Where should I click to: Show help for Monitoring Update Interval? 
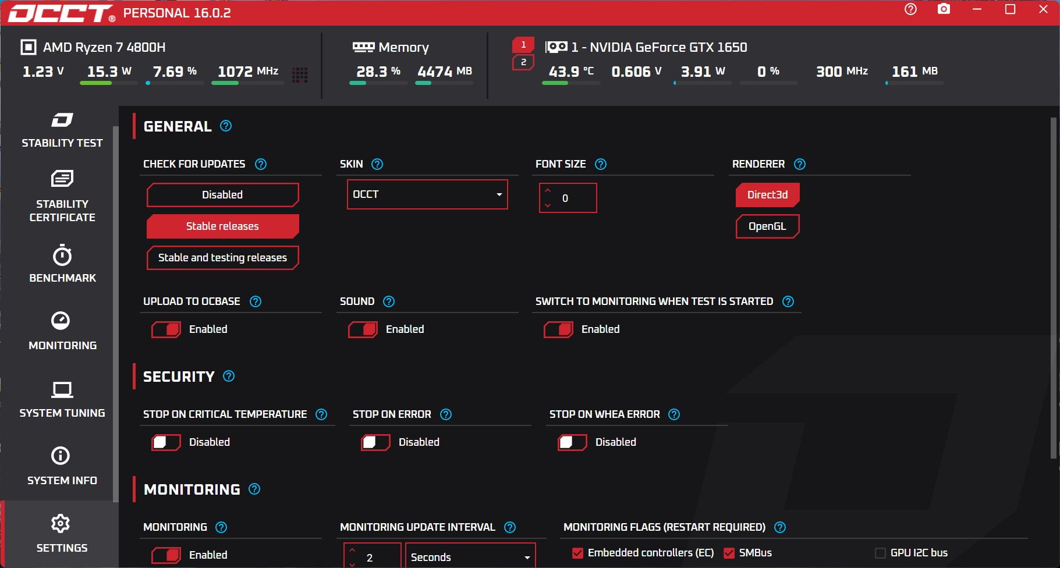[510, 527]
